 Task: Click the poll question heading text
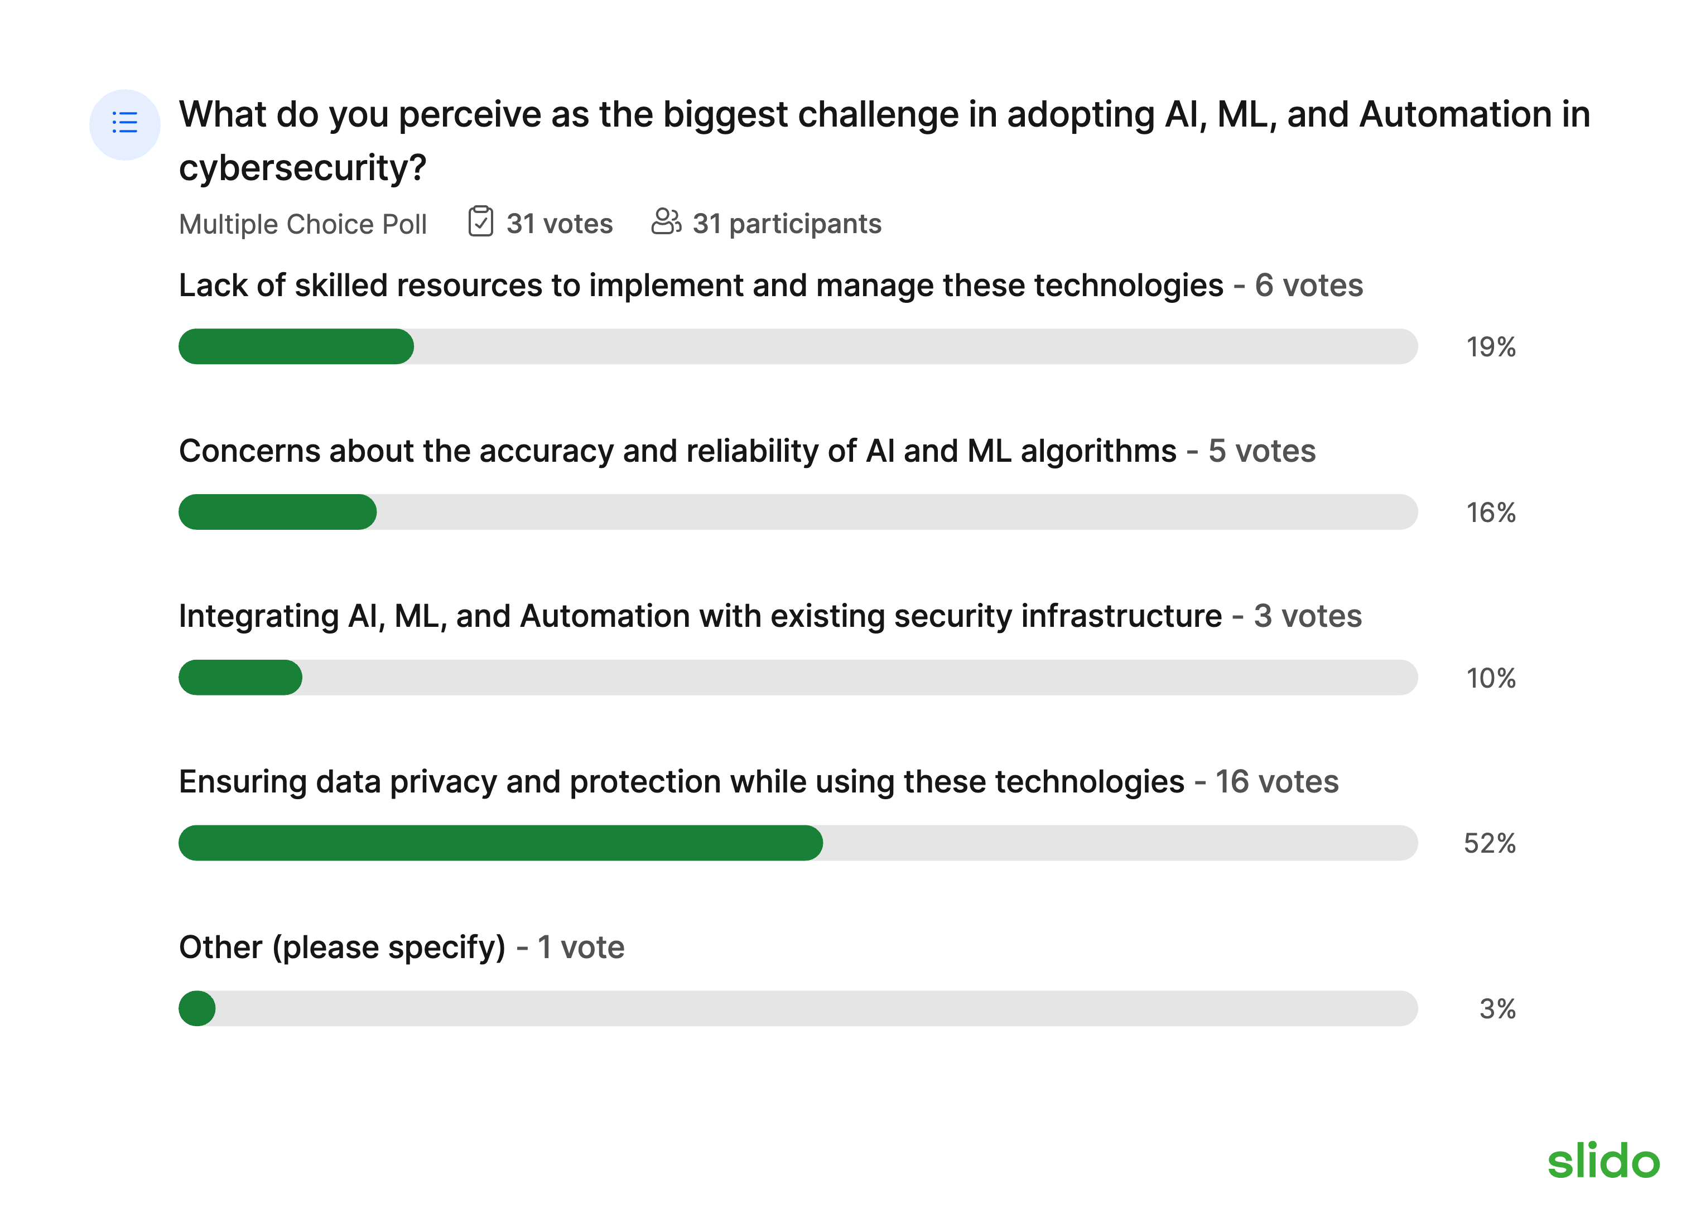884,141
